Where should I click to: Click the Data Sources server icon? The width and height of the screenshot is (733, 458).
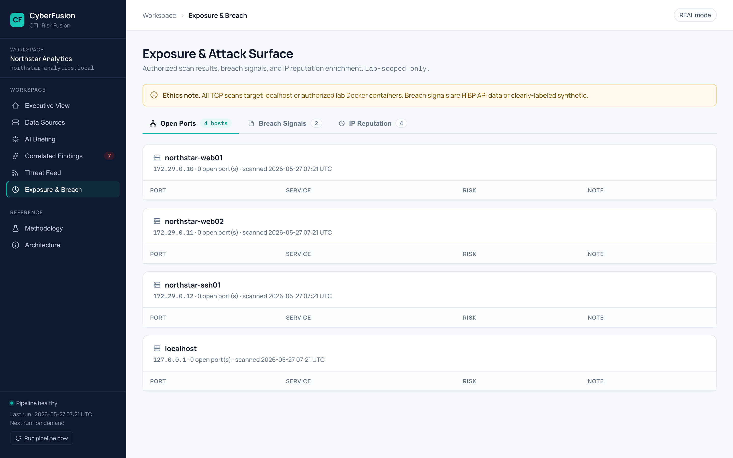(16, 122)
